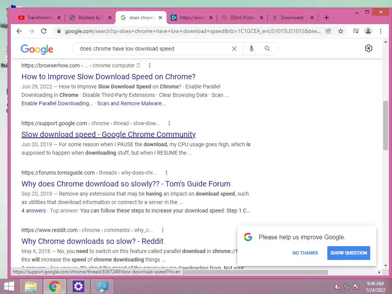
Task: Open the Control Panel taskbar app
Action: (x=102, y=286)
